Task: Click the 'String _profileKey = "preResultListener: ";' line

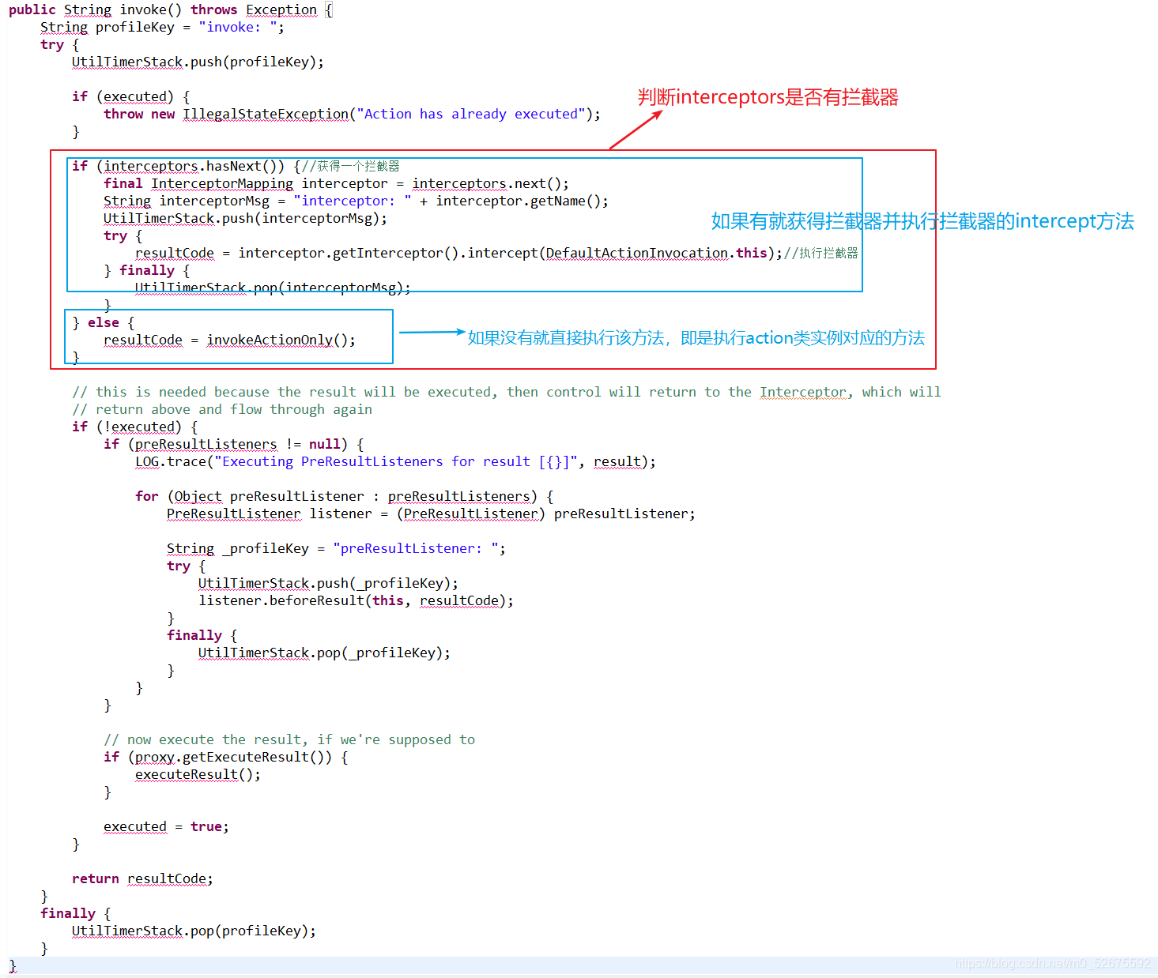Action: [x=336, y=548]
